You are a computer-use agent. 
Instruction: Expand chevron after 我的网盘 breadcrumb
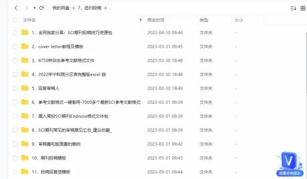[73, 8]
